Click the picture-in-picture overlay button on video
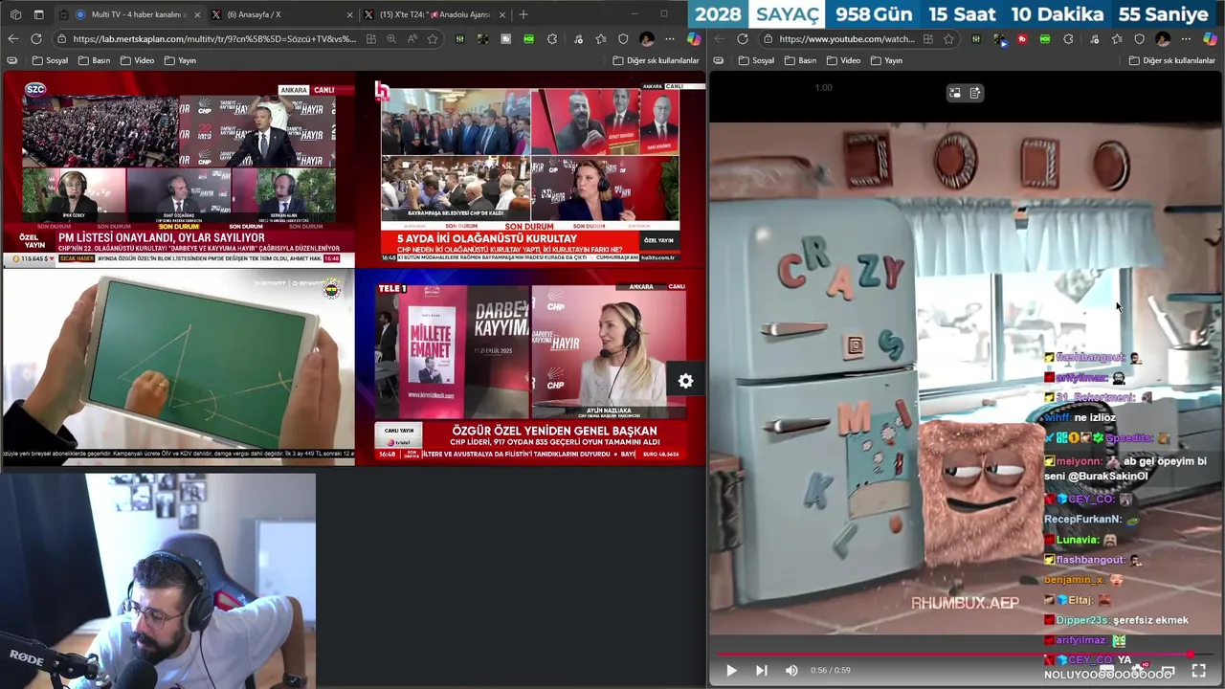 click(x=954, y=93)
